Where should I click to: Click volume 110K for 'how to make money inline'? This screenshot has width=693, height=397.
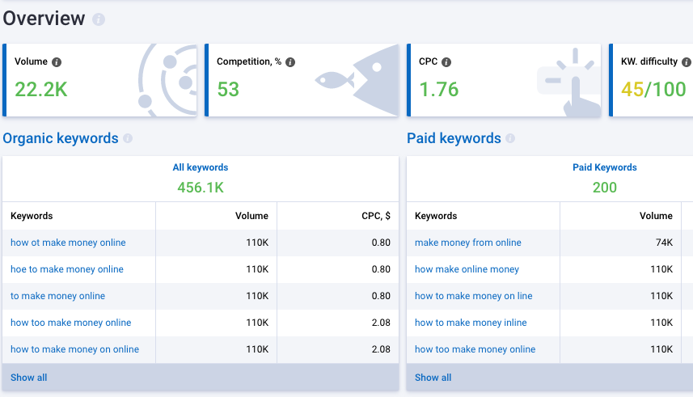click(661, 323)
